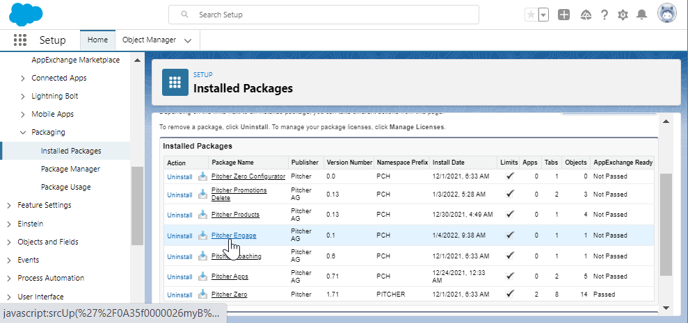Select Package Manager in the sidebar
The width and height of the screenshot is (688, 323).
pyautogui.click(x=70, y=169)
